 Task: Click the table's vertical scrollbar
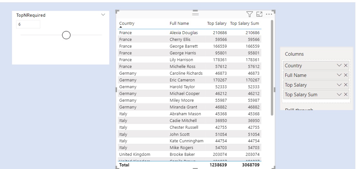point(272,68)
